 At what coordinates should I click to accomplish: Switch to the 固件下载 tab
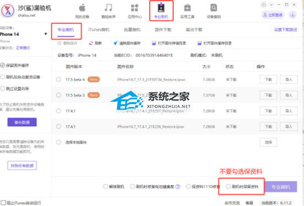click(x=163, y=30)
